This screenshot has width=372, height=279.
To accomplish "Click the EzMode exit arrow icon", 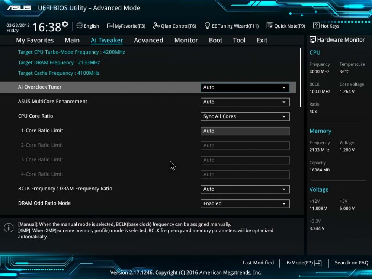I will click(x=318, y=263).
